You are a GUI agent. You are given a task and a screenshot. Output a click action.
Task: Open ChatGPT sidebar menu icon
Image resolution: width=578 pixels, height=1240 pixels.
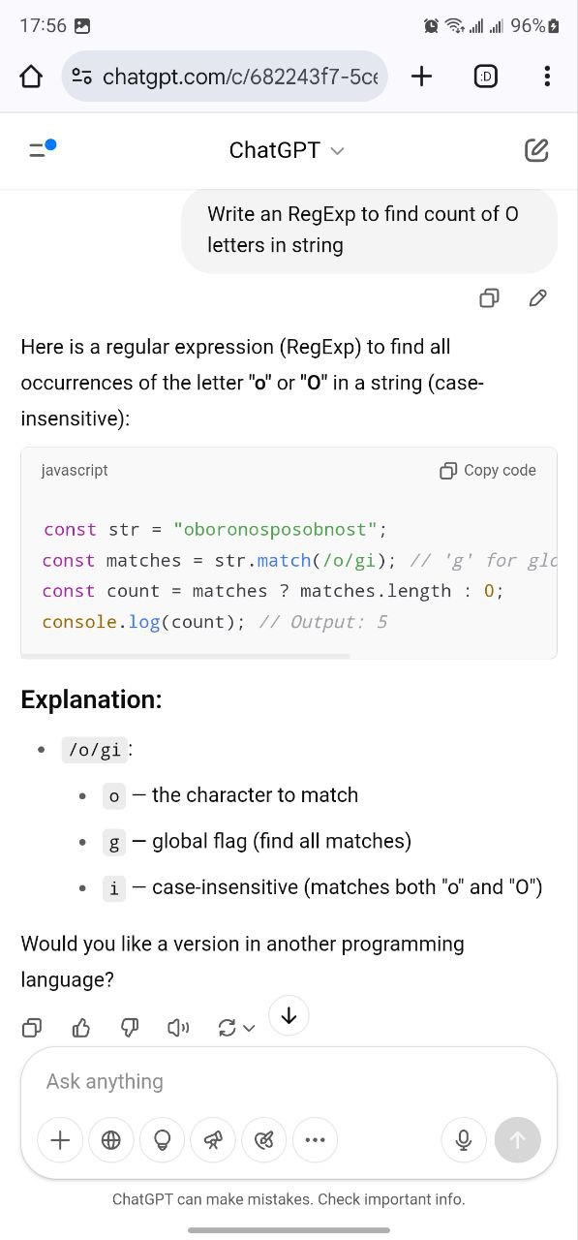click(x=42, y=149)
